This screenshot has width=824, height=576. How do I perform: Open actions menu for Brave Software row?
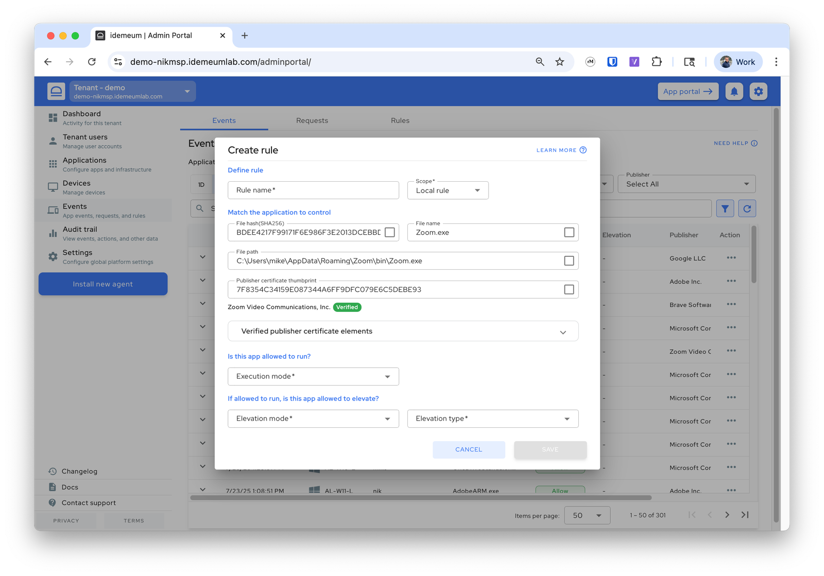pyautogui.click(x=731, y=304)
